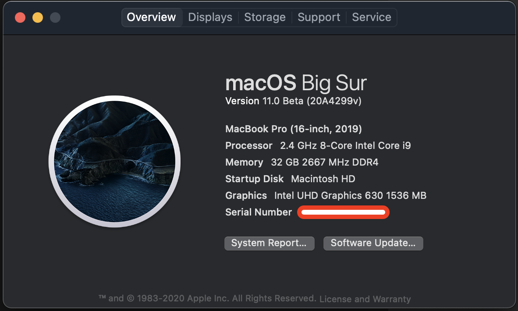
Task: Open System Report
Action: tap(269, 243)
